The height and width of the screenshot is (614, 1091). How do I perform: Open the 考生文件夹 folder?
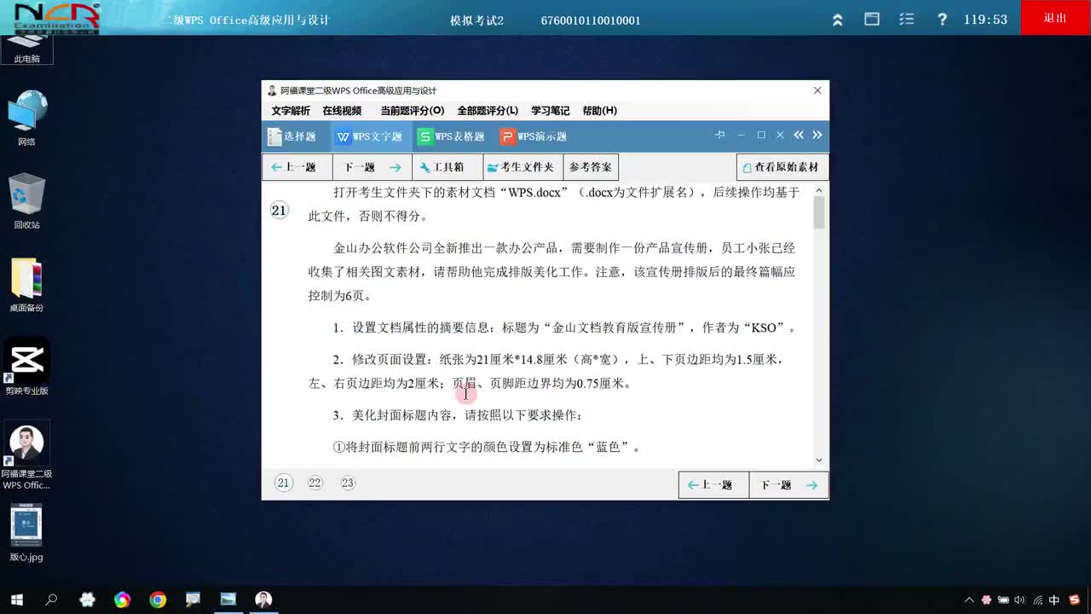pyautogui.click(x=522, y=167)
